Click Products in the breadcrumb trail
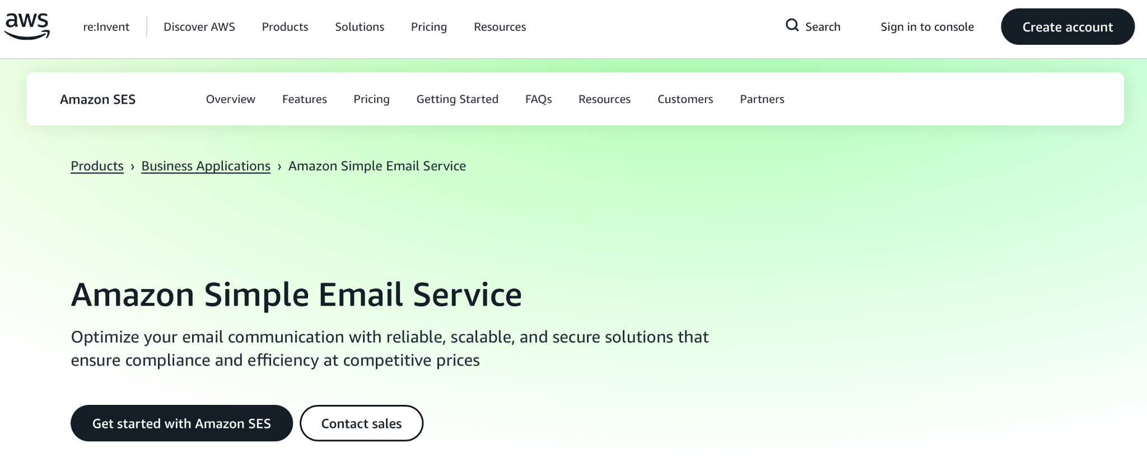This screenshot has height=462, width=1147. 97,166
